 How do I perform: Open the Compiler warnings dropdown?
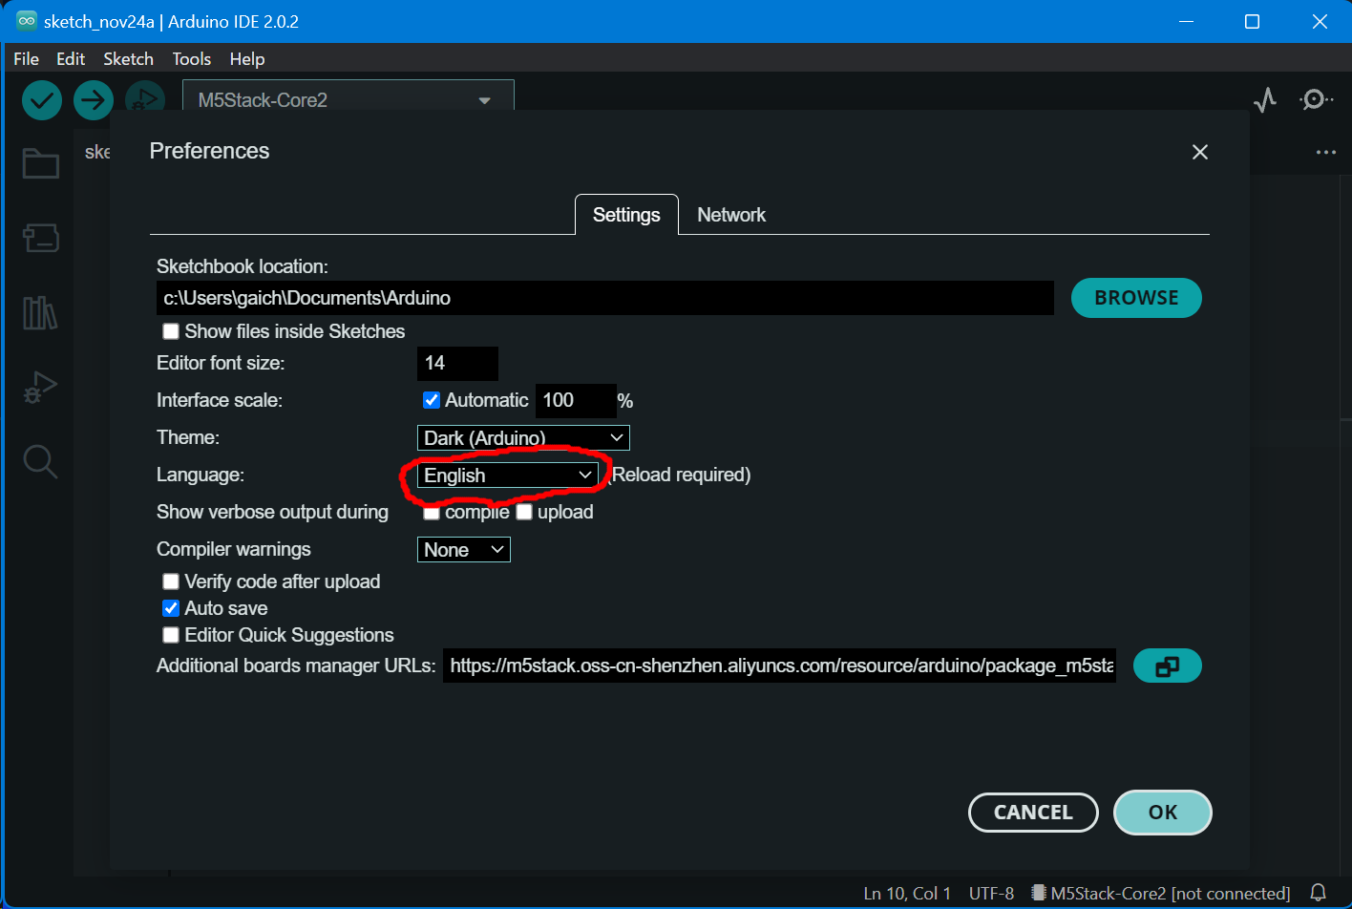(x=463, y=549)
